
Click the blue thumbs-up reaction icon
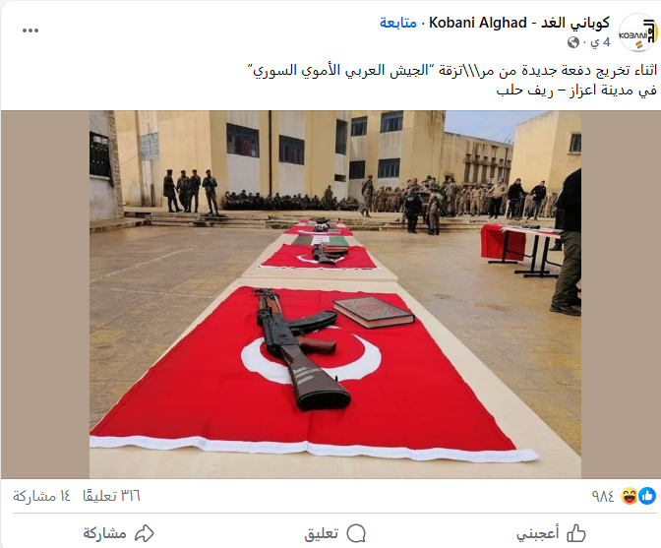[647, 496]
